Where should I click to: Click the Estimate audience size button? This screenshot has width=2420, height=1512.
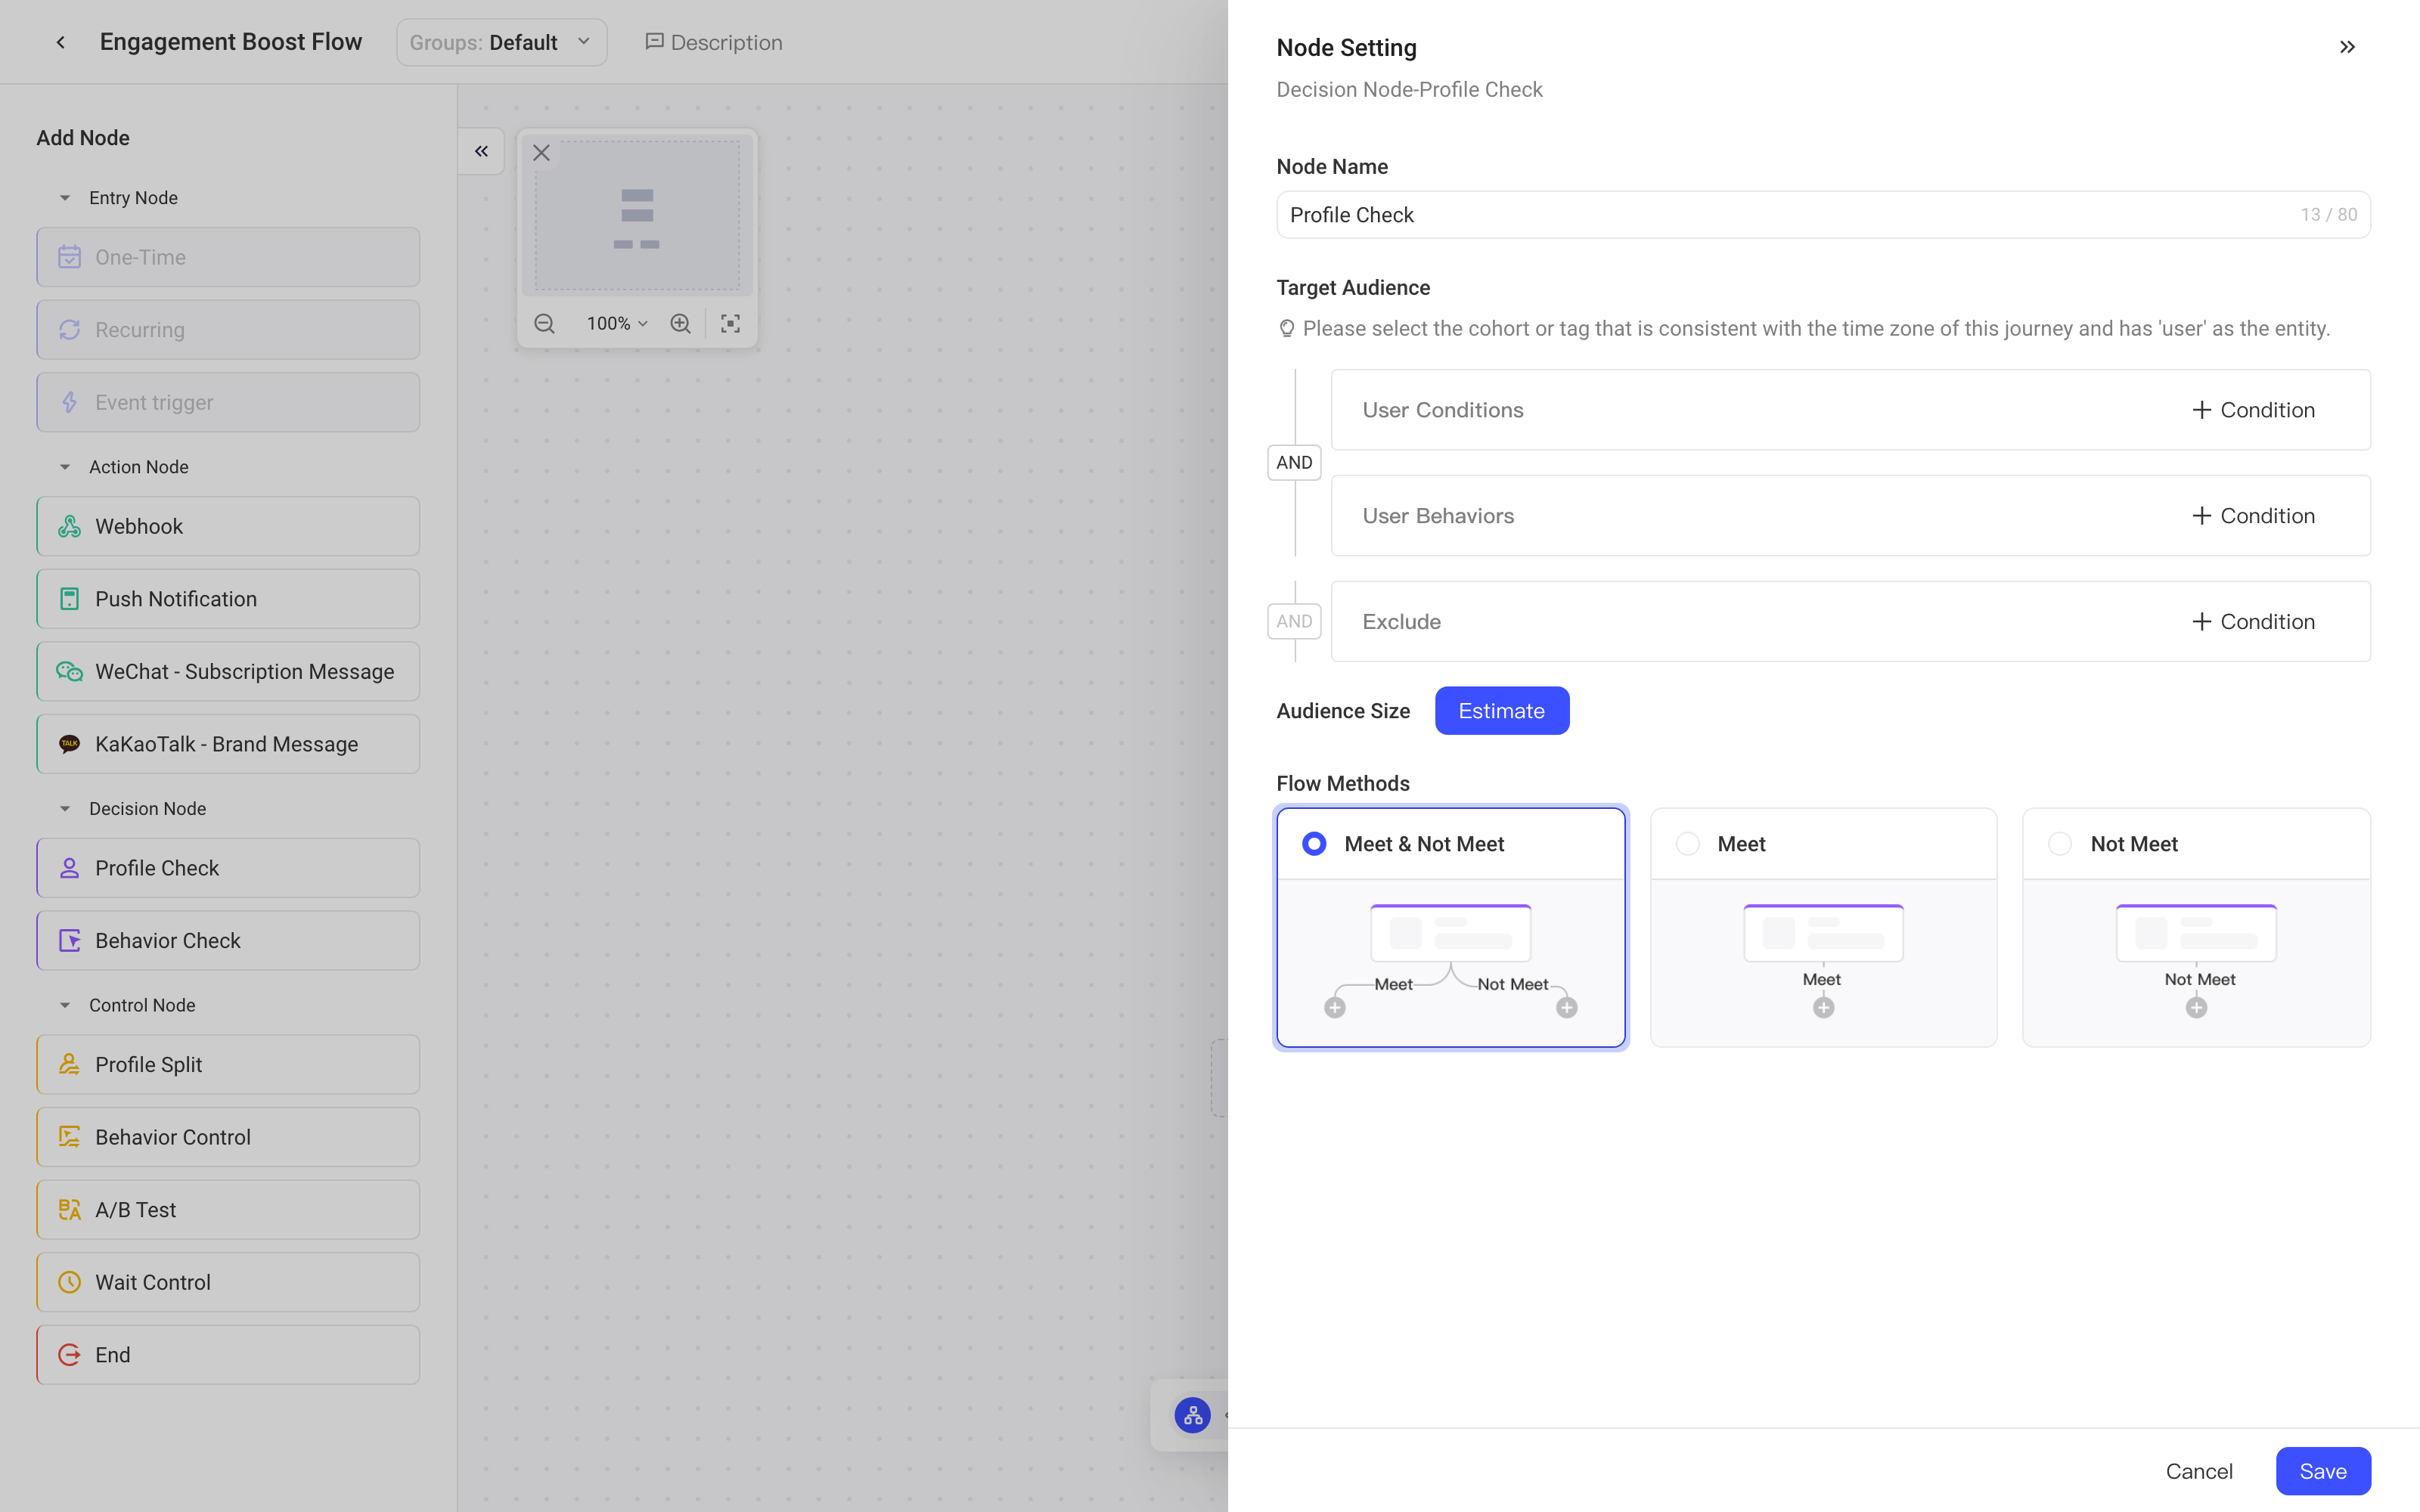[1502, 710]
